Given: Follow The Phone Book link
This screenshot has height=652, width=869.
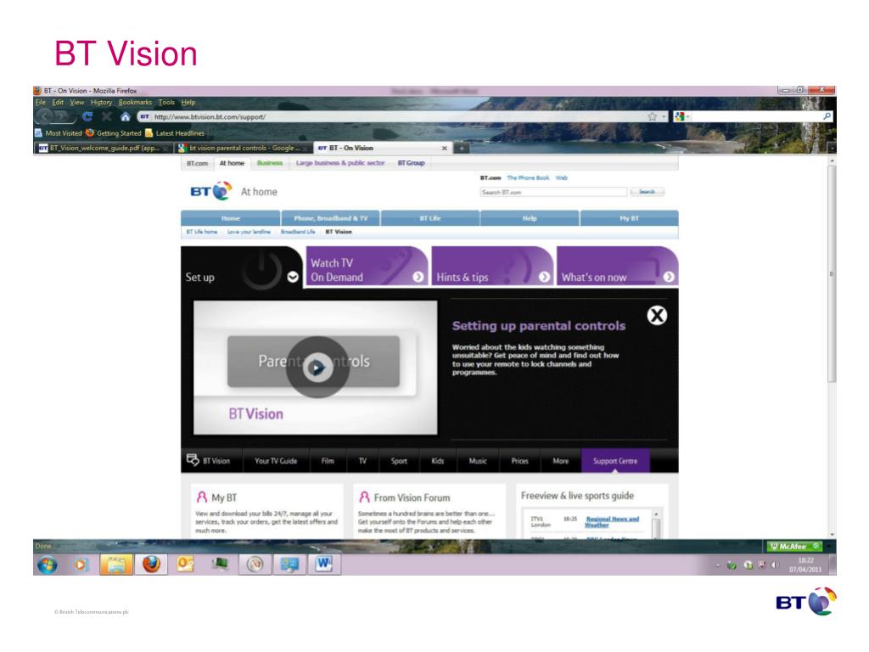Looking at the screenshot, I should click(528, 178).
